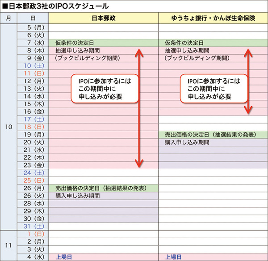268x261 pixels.
Task: Select the '5 (月)' date cell
Action: (33, 27)
